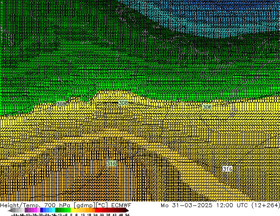Screen dimensions: 280x216
Task: Click the '0' tick on the legend
Action: point(71,215)
